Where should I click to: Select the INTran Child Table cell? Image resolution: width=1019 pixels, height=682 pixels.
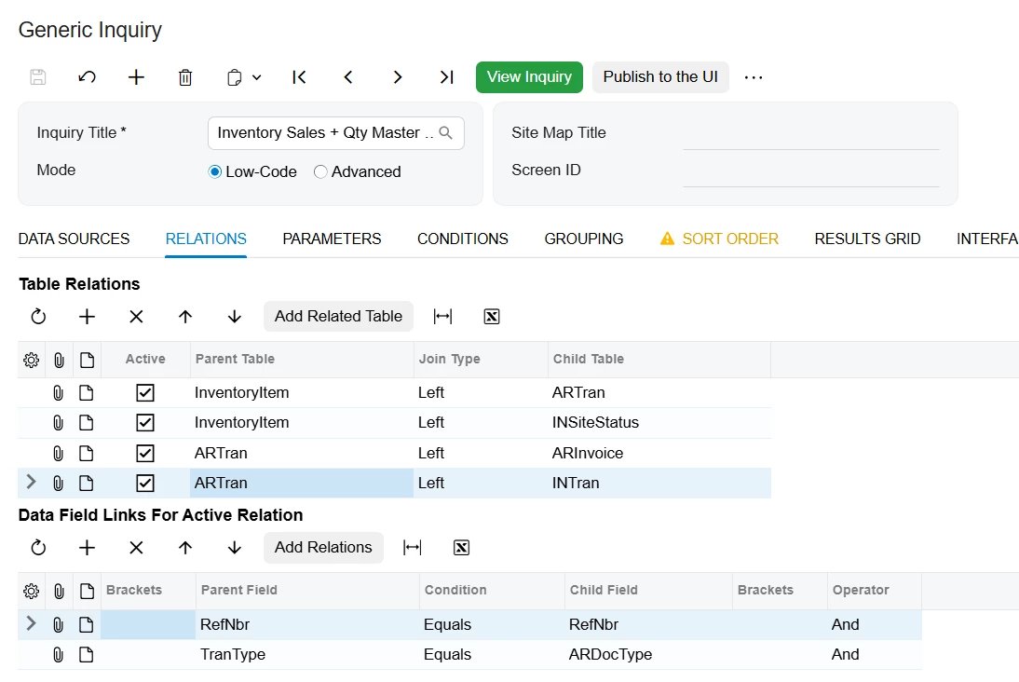[x=659, y=483]
